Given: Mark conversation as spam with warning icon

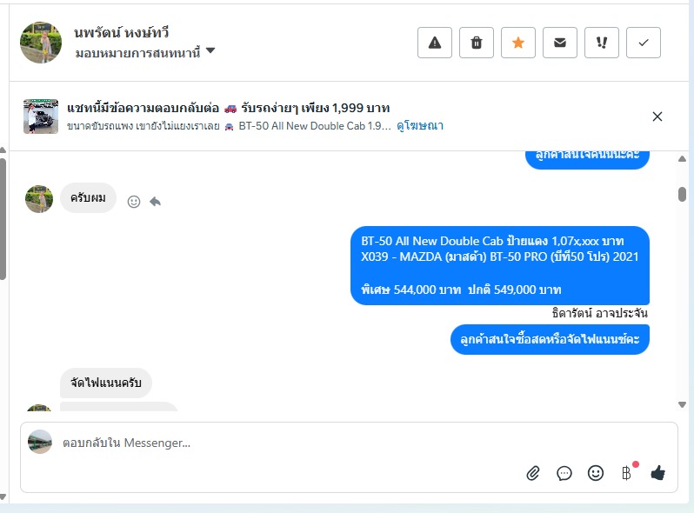Looking at the screenshot, I should pyautogui.click(x=435, y=43).
